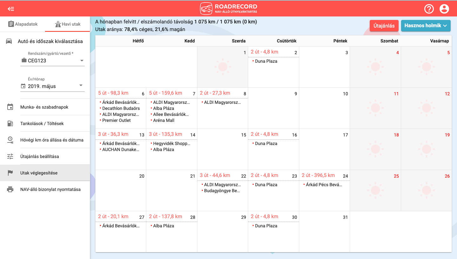Open day 14 summary 3 út - 135,3 km
Image resolution: width=457 pixels, height=259 pixels.
[166, 134]
